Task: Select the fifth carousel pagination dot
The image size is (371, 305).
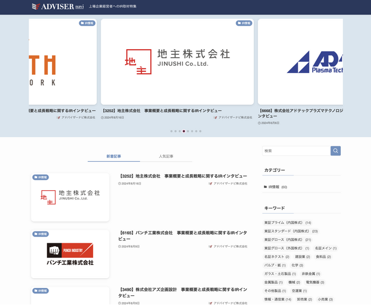Action: click(188, 131)
